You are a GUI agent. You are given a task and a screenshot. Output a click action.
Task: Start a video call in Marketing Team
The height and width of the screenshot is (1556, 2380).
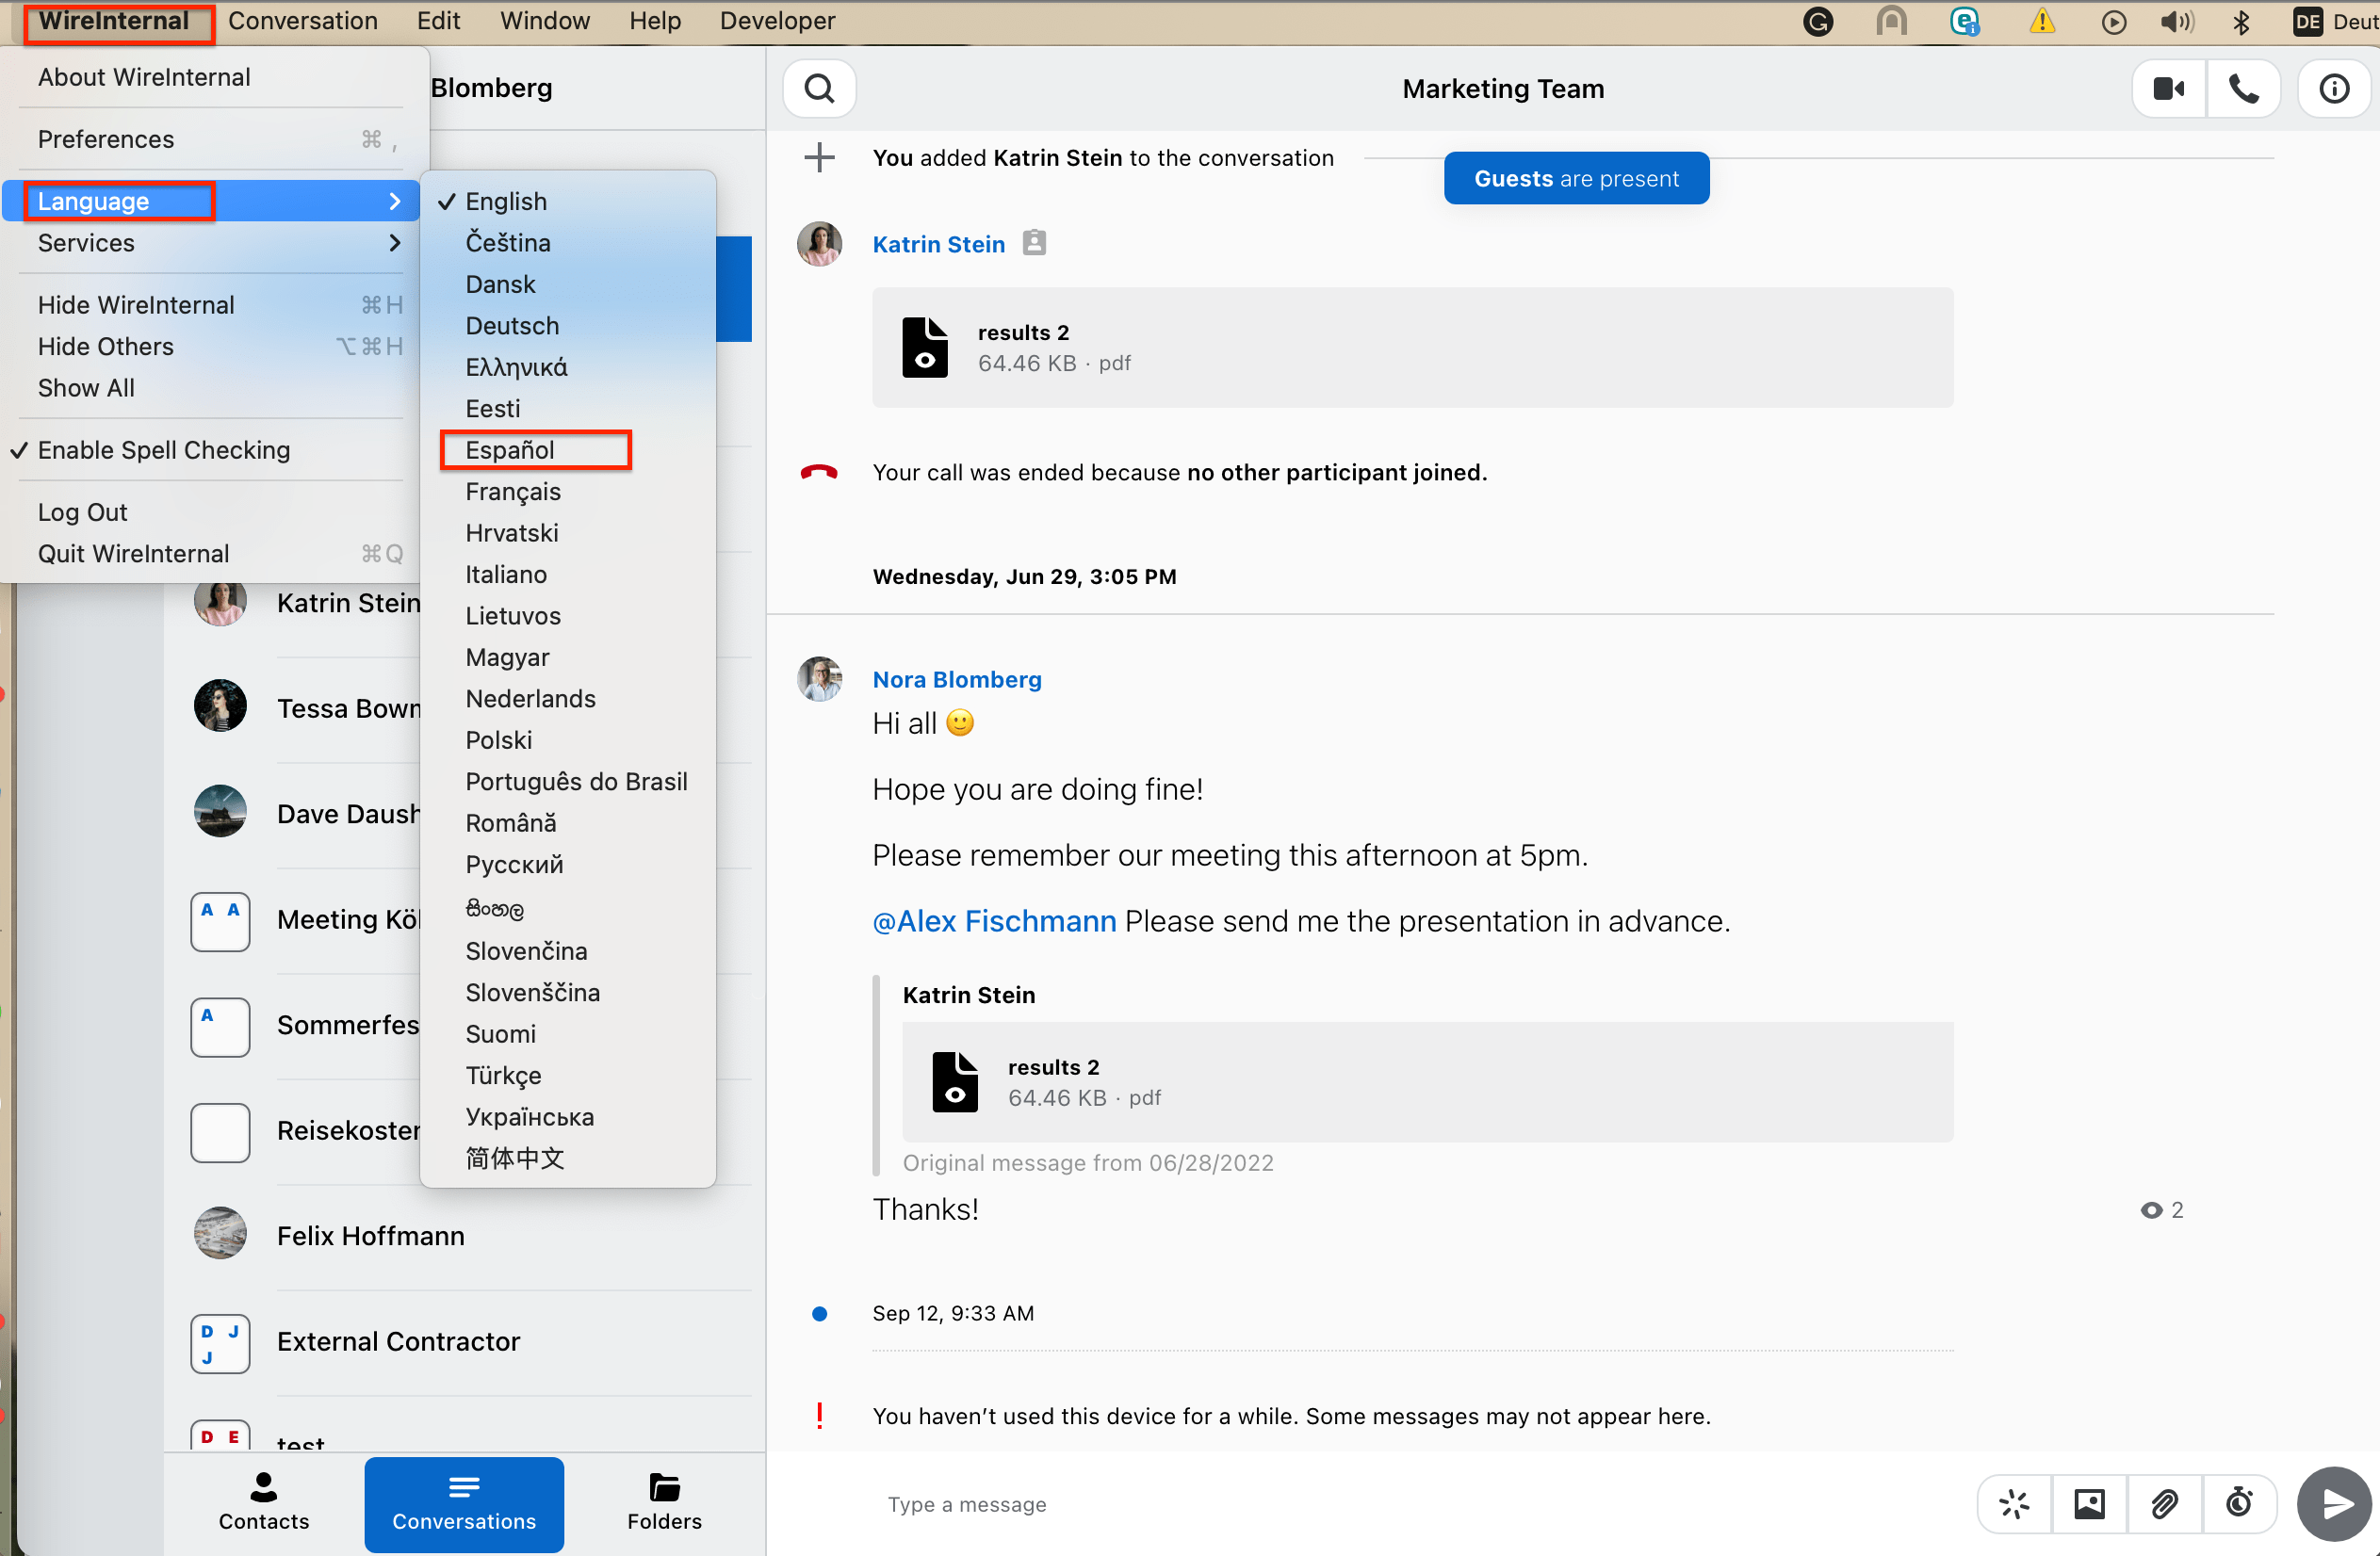[x=2168, y=89]
